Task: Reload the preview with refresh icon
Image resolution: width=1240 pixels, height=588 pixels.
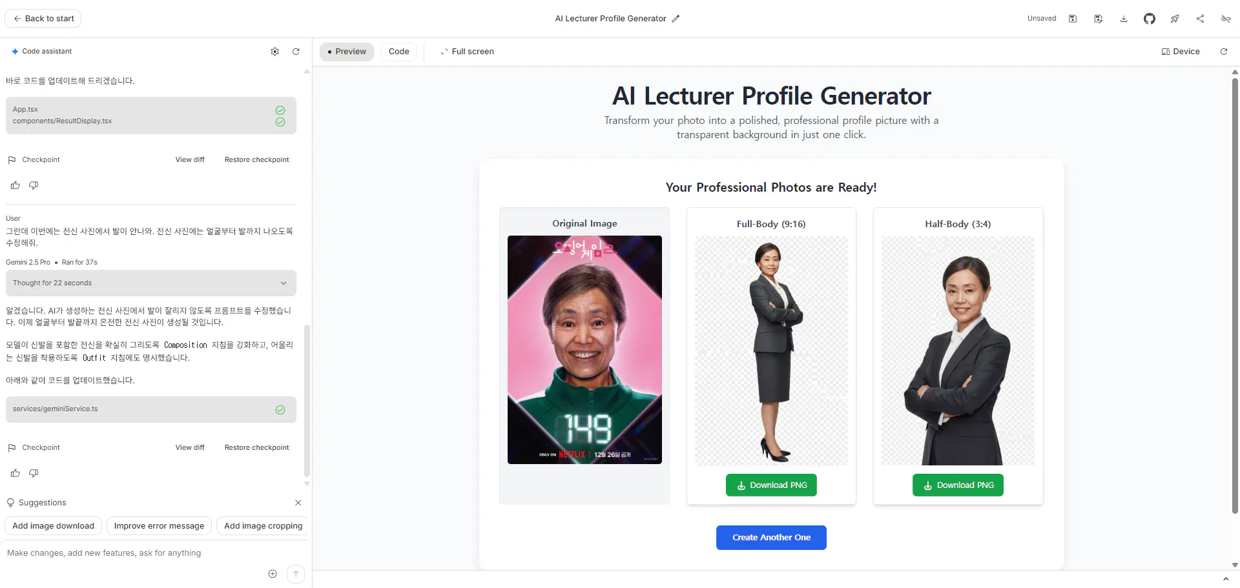Action: coord(1223,52)
